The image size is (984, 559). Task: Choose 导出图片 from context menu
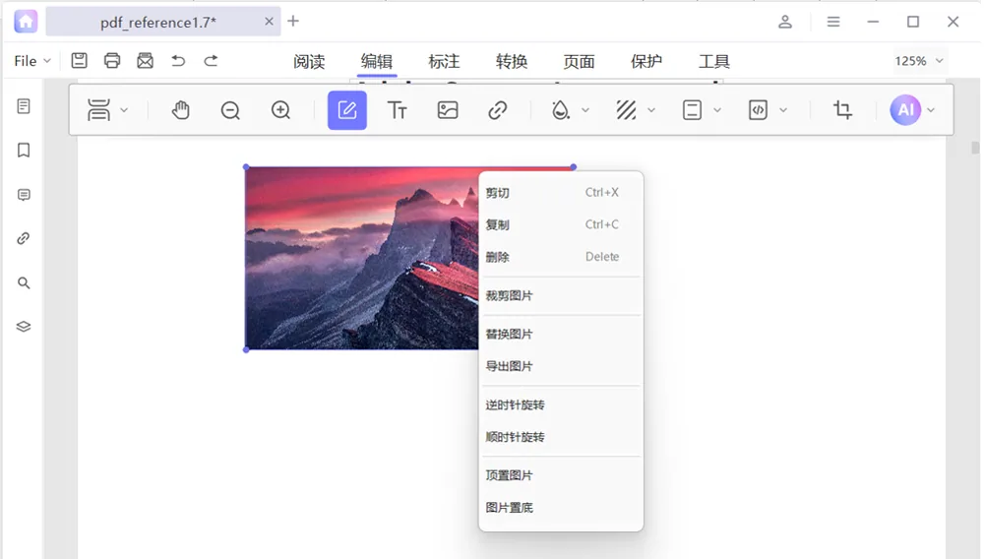point(561,366)
